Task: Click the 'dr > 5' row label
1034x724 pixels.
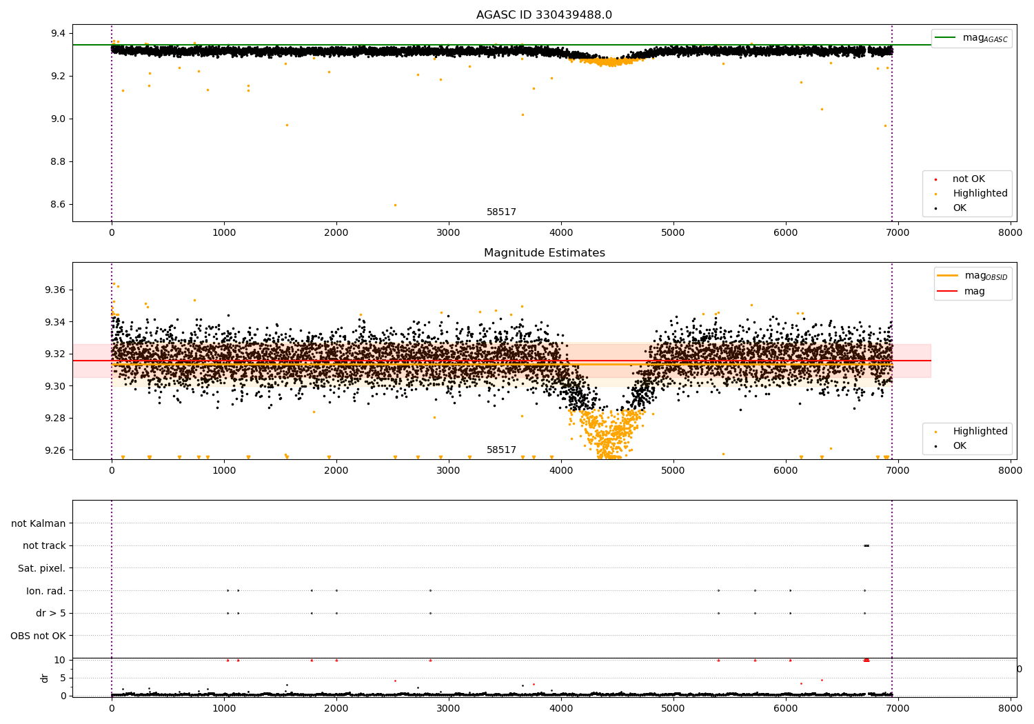Action: [51, 613]
